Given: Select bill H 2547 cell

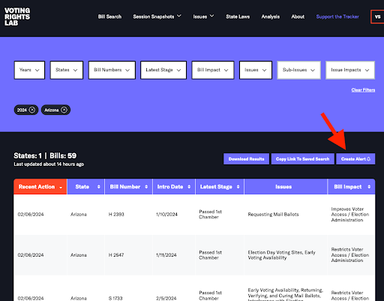Looking at the screenshot, I should [x=116, y=255].
